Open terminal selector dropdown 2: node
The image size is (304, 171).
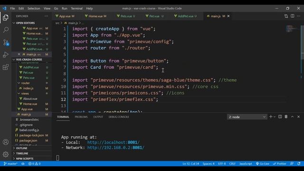[x=247, y=117]
